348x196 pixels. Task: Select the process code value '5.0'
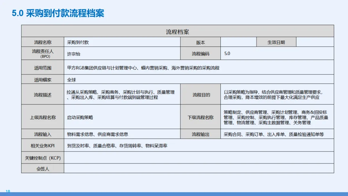point(227,54)
